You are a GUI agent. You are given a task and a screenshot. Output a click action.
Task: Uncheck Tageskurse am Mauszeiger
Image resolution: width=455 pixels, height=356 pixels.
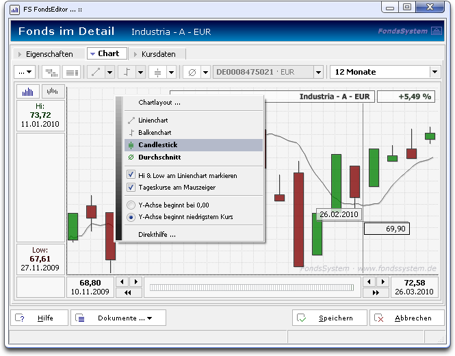(x=131, y=187)
